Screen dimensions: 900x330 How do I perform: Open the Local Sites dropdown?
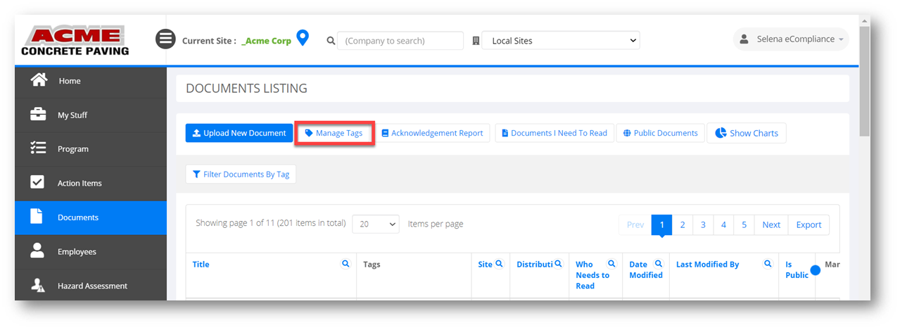(560, 41)
